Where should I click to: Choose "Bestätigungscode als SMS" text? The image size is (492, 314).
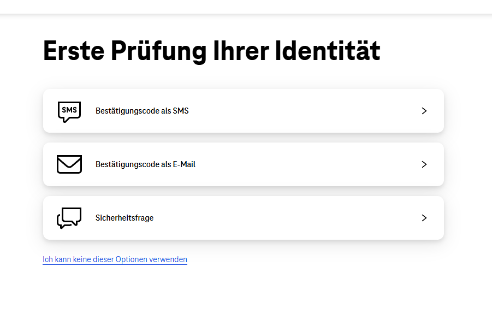coord(142,111)
